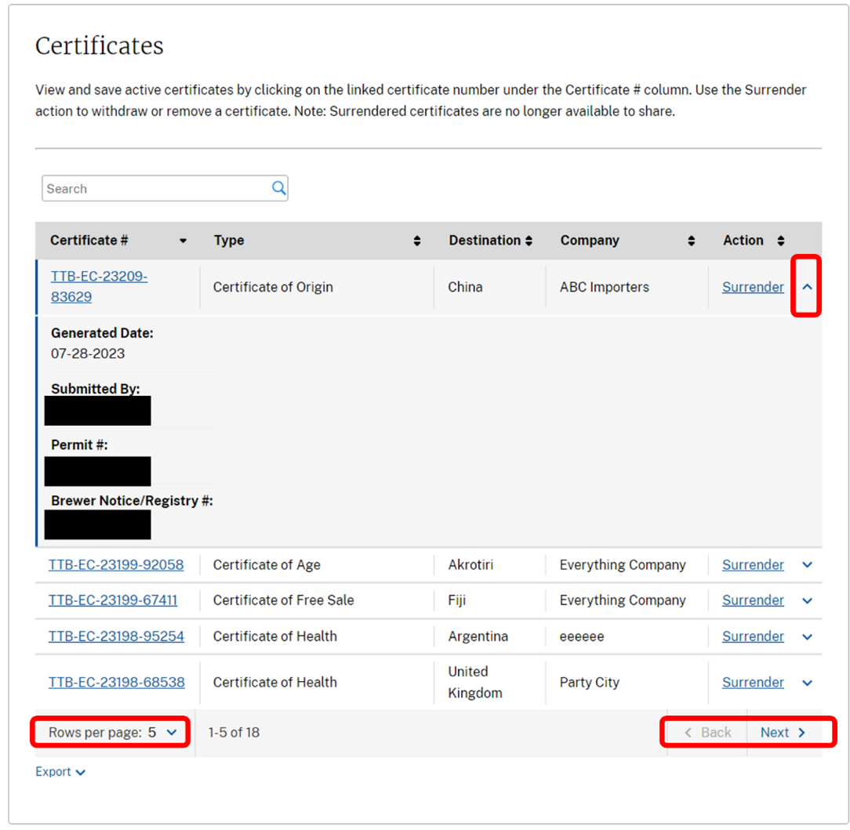The height and width of the screenshot is (830, 850).
Task: Open certificate TTB-EC-23198-95254
Action: (x=116, y=636)
